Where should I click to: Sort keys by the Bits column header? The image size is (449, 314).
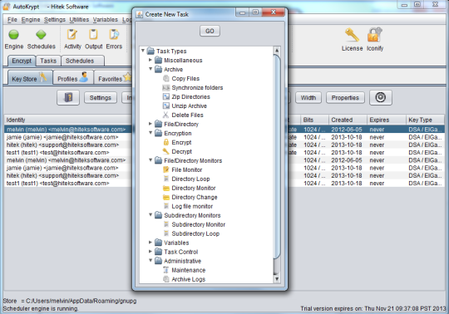click(x=314, y=120)
